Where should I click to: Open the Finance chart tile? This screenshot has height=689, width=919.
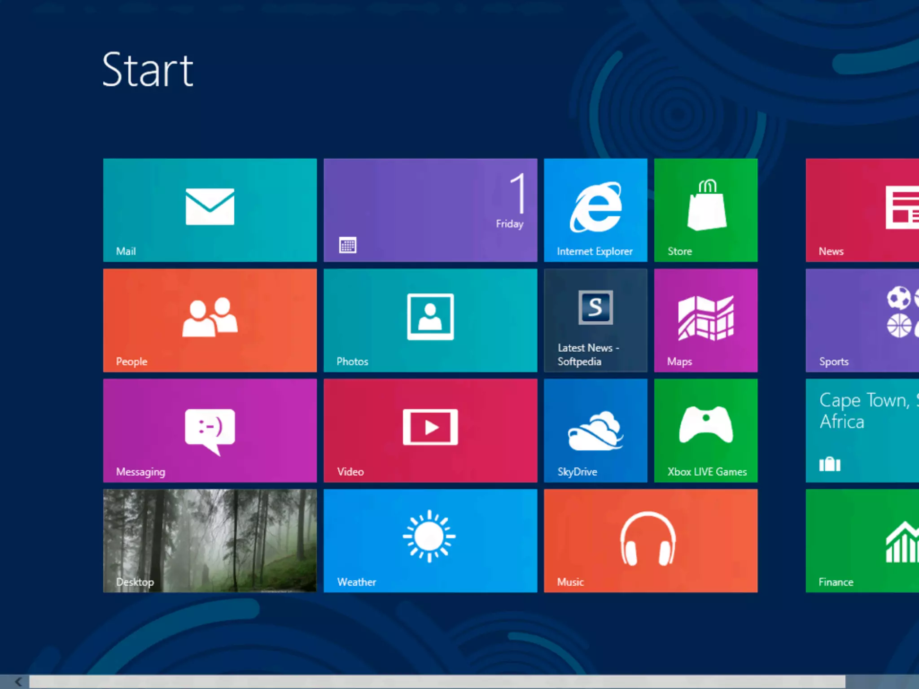(x=862, y=541)
